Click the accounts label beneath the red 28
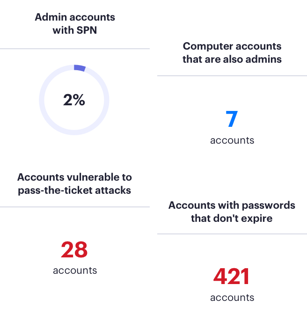This screenshot has height=336, width=307. (75, 270)
